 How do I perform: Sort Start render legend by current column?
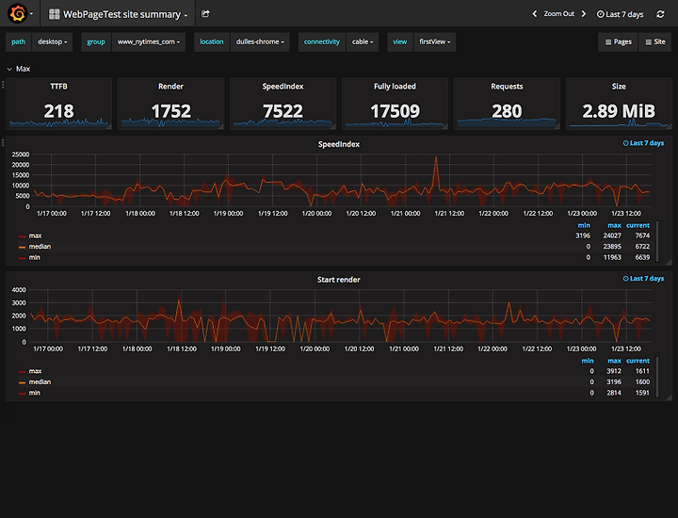638,361
